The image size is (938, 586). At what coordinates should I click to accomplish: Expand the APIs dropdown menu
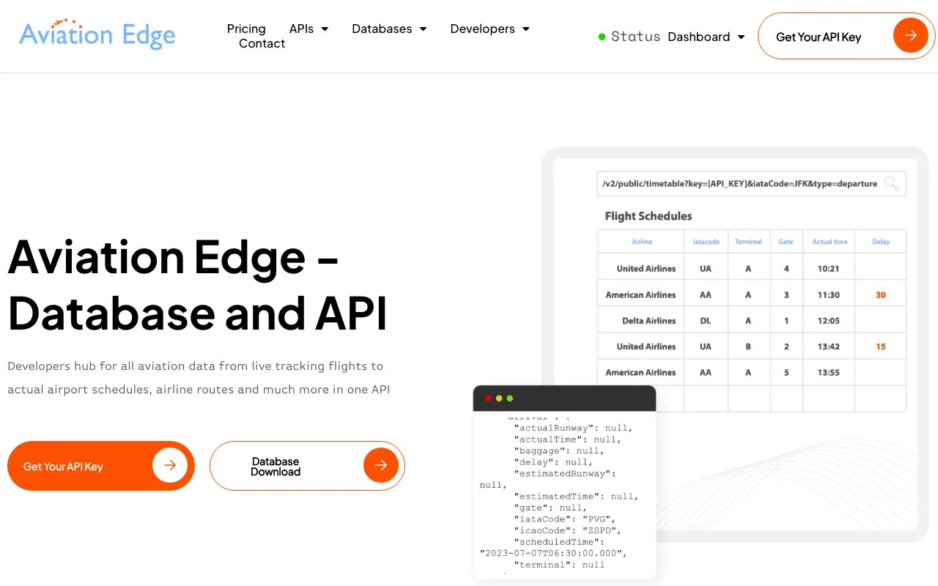[x=309, y=29]
